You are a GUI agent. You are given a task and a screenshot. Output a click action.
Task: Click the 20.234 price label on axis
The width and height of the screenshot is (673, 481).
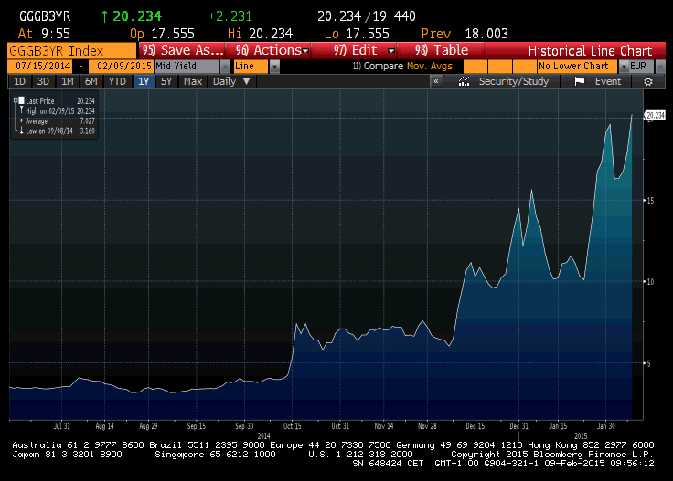tap(656, 115)
